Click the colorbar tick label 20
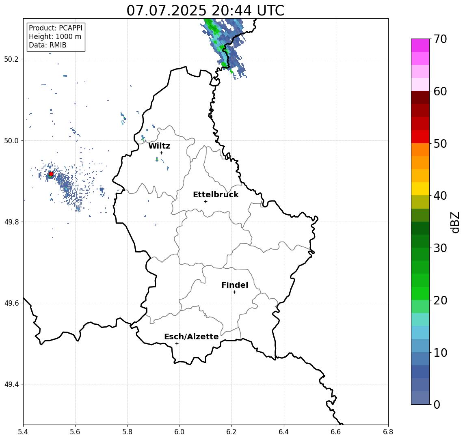 pos(440,300)
